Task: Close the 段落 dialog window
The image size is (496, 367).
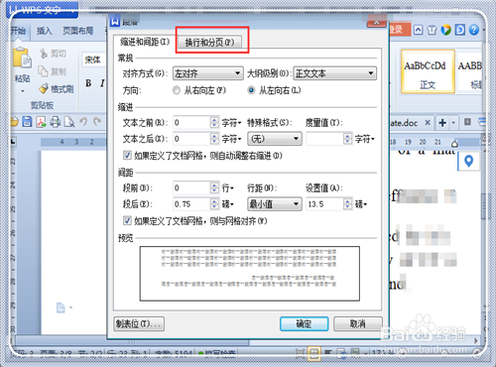Action: pos(377,23)
